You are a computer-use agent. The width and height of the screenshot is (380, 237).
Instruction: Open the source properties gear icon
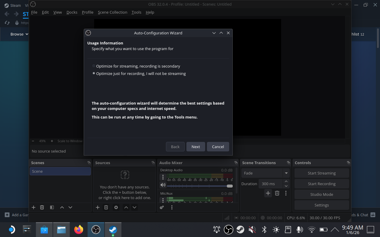point(116,207)
